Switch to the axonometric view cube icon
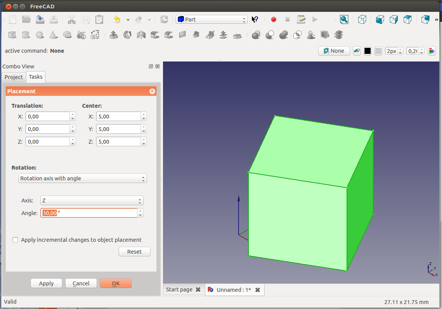442x309 pixels. click(362, 19)
